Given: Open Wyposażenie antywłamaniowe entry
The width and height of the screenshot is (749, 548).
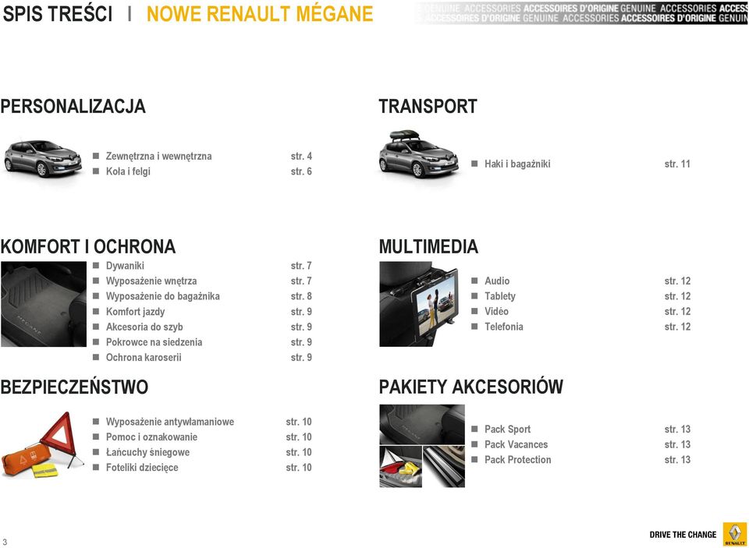Looking at the screenshot, I should [x=170, y=422].
